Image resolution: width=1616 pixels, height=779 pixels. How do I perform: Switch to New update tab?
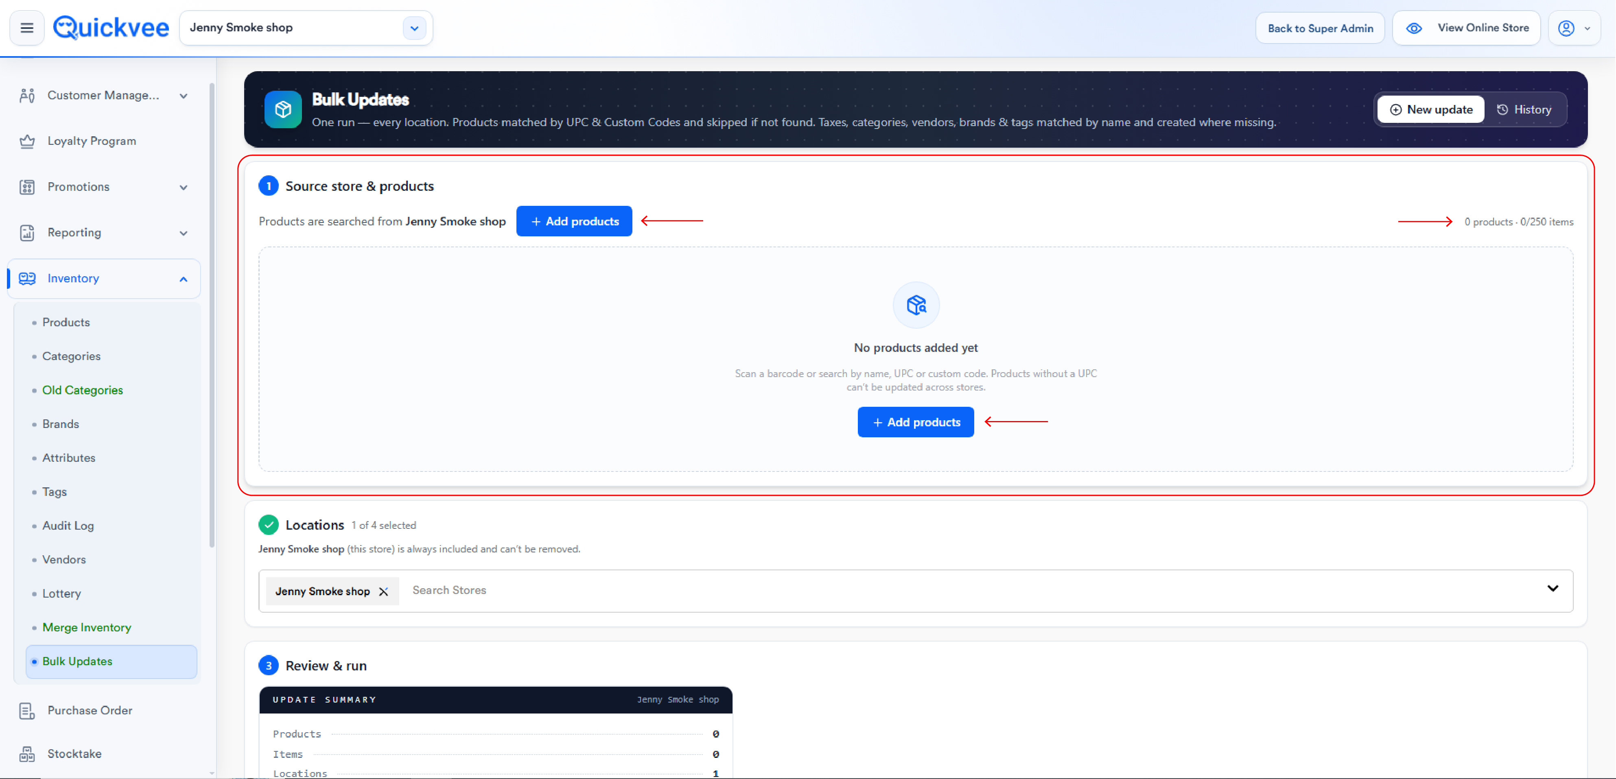(1431, 110)
